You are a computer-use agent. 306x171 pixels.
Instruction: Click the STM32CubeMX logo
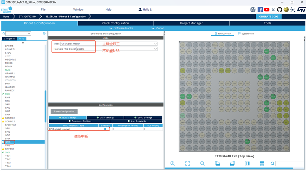click(7, 10)
